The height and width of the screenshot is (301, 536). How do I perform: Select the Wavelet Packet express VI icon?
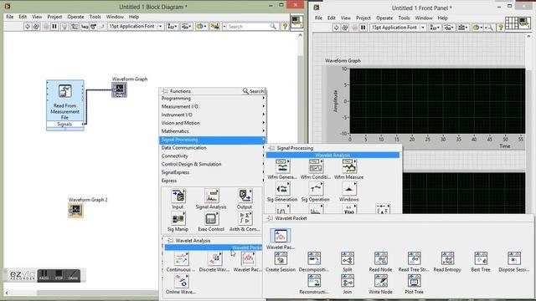(x=281, y=236)
